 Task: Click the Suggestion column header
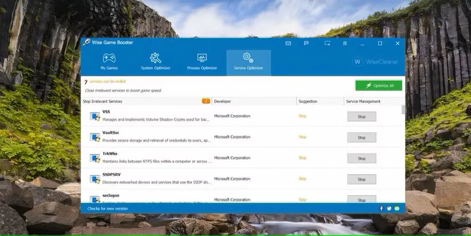tap(320, 101)
